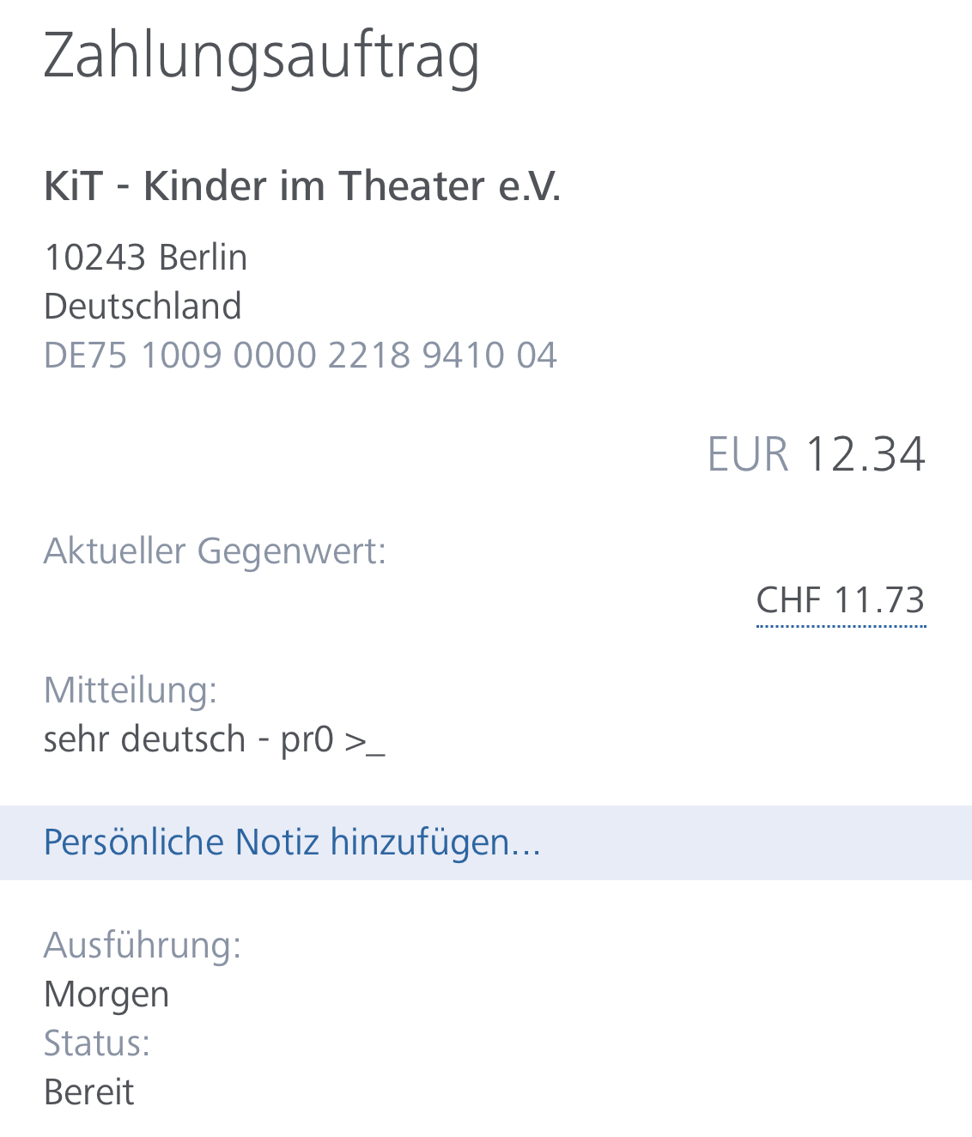Click the recipient IBAN number
Image resolution: width=972 pixels, height=1137 pixels.
tap(301, 356)
